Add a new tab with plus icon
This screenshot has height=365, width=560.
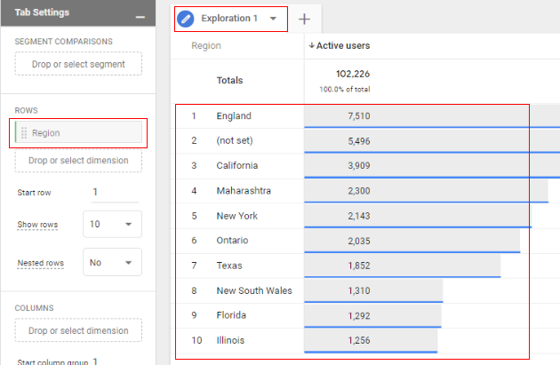(x=304, y=19)
